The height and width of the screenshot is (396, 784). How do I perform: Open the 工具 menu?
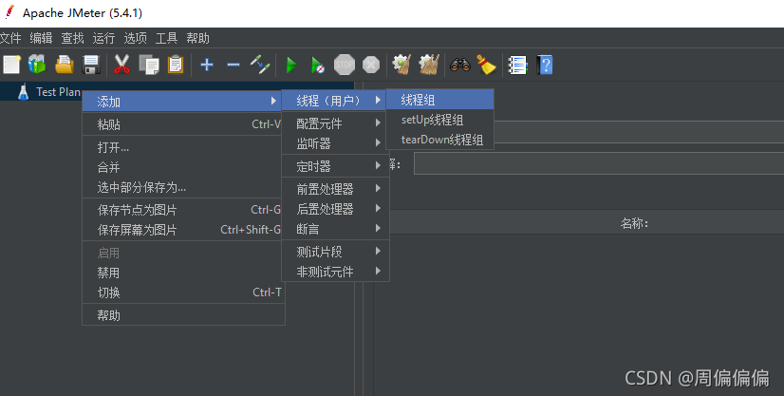(x=166, y=38)
